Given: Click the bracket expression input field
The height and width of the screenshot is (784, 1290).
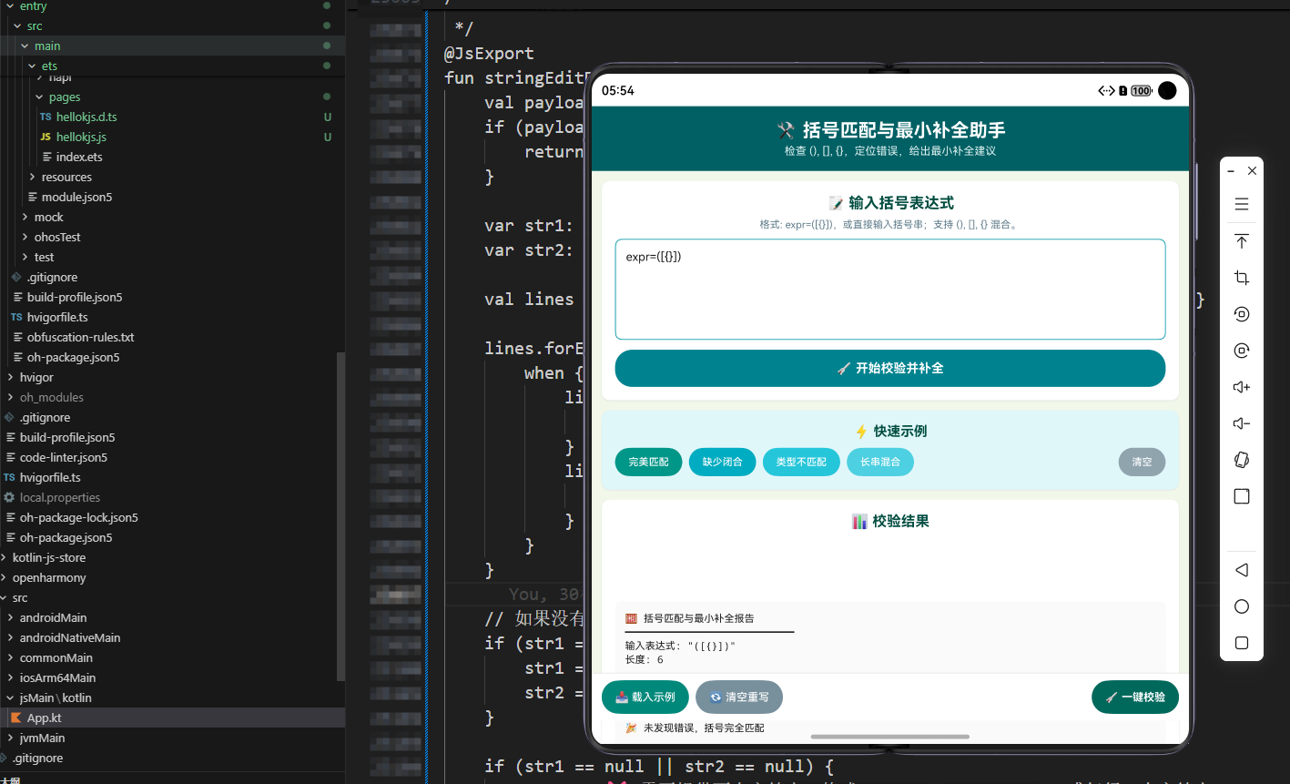Looking at the screenshot, I should (x=889, y=288).
